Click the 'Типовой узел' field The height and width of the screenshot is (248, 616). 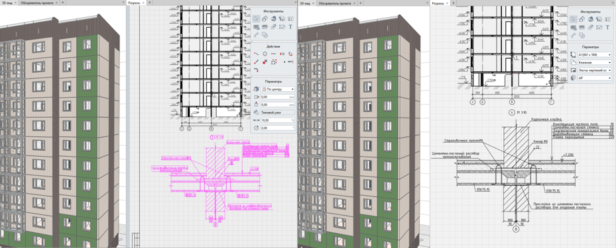coord(278,112)
